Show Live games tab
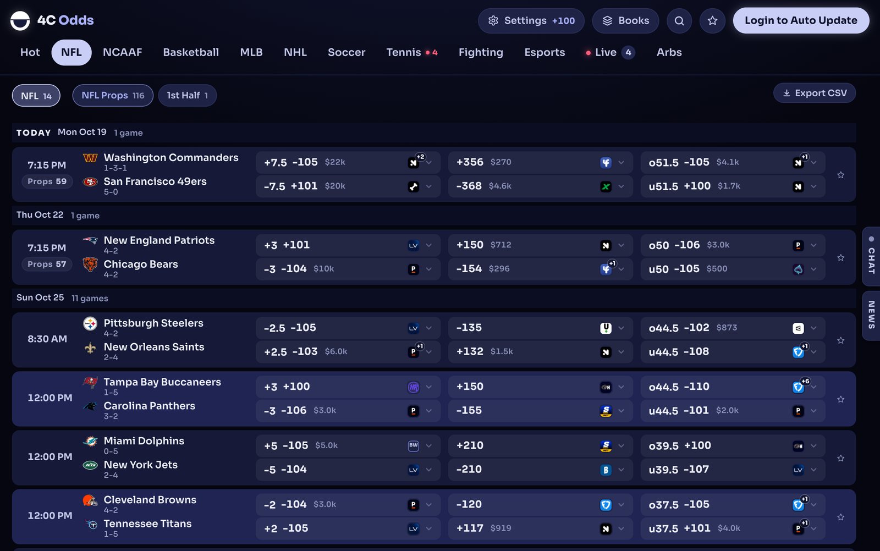The height and width of the screenshot is (551, 880). (x=610, y=52)
